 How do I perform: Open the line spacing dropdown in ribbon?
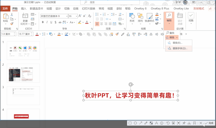114,14
